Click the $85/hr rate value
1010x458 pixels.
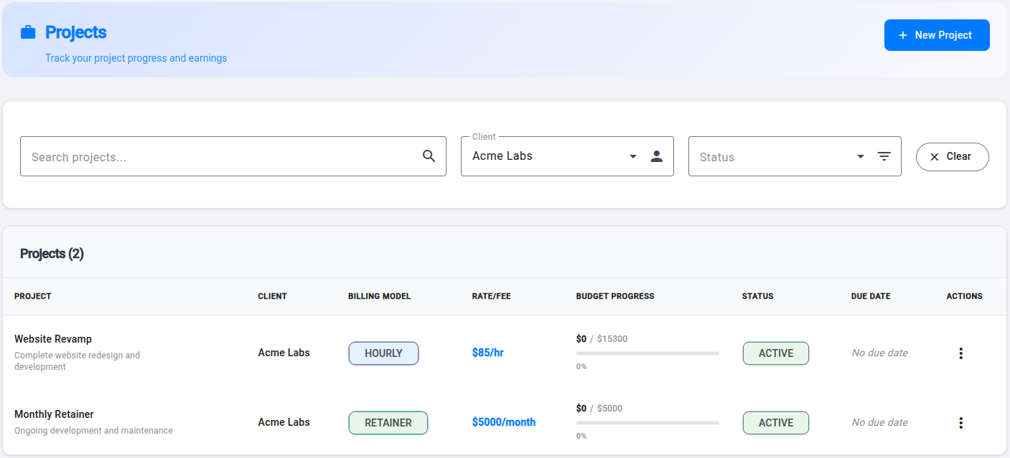tap(487, 353)
